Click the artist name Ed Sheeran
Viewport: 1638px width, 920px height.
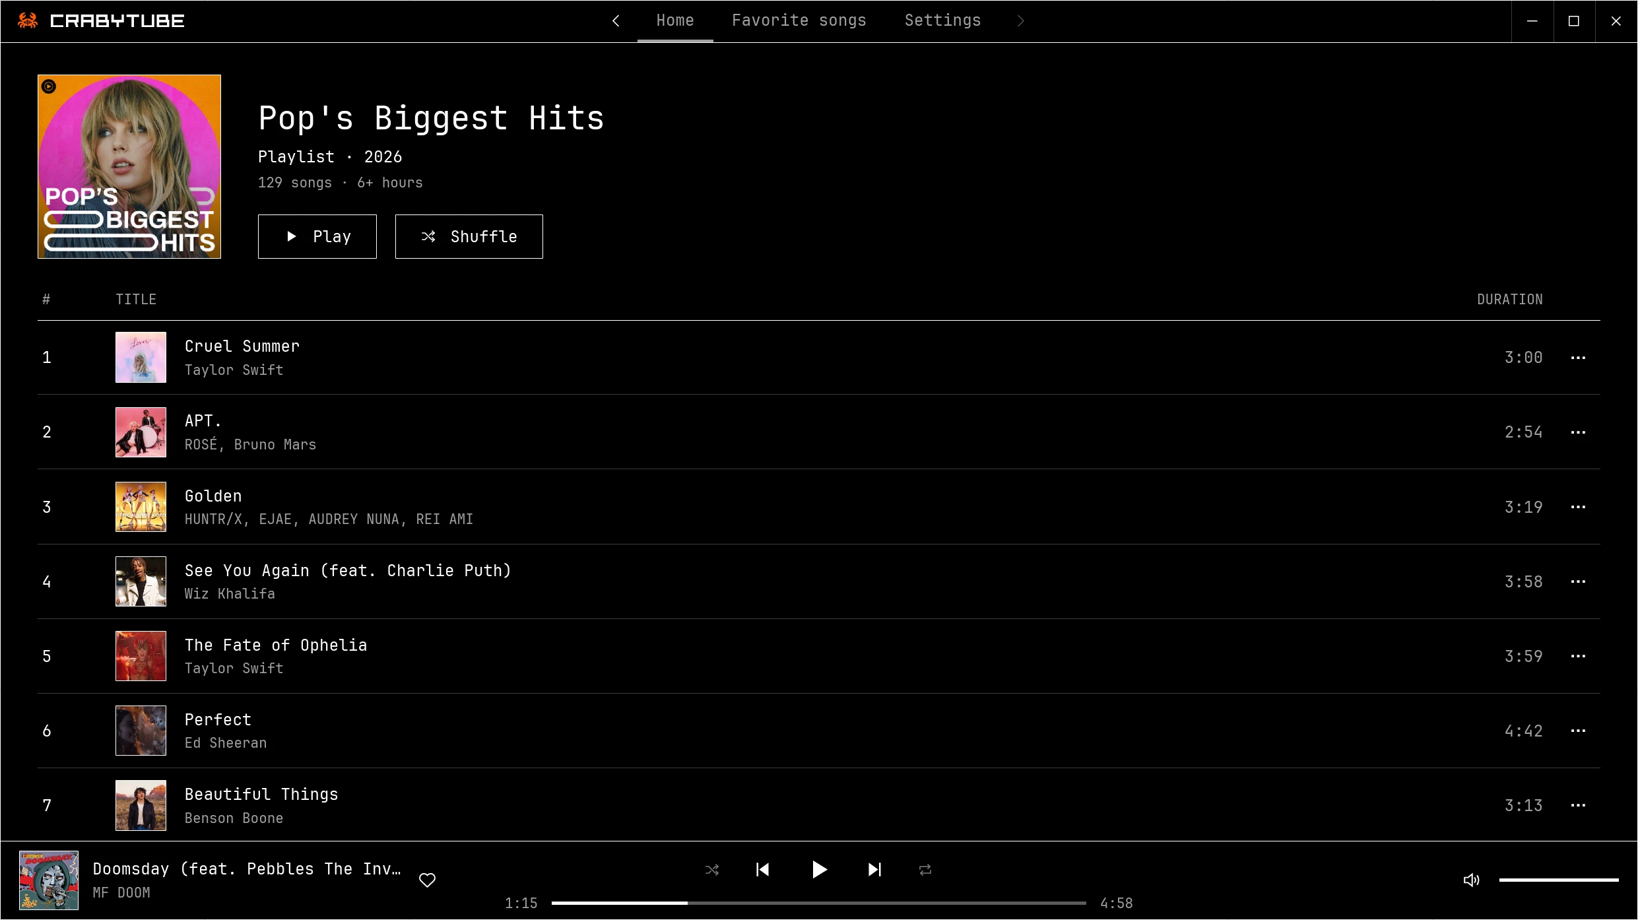(226, 743)
